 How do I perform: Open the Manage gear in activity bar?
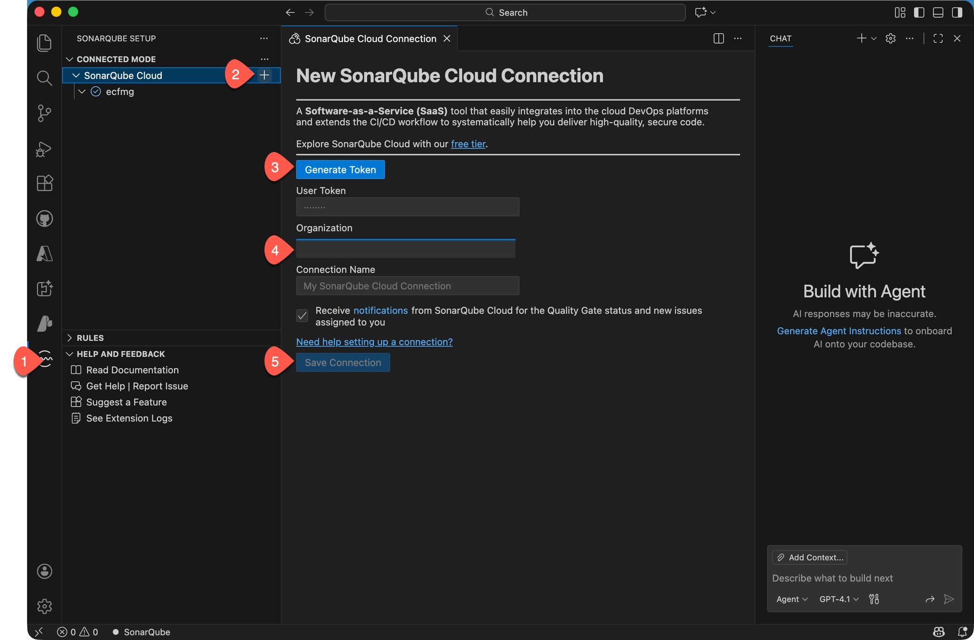click(x=44, y=606)
